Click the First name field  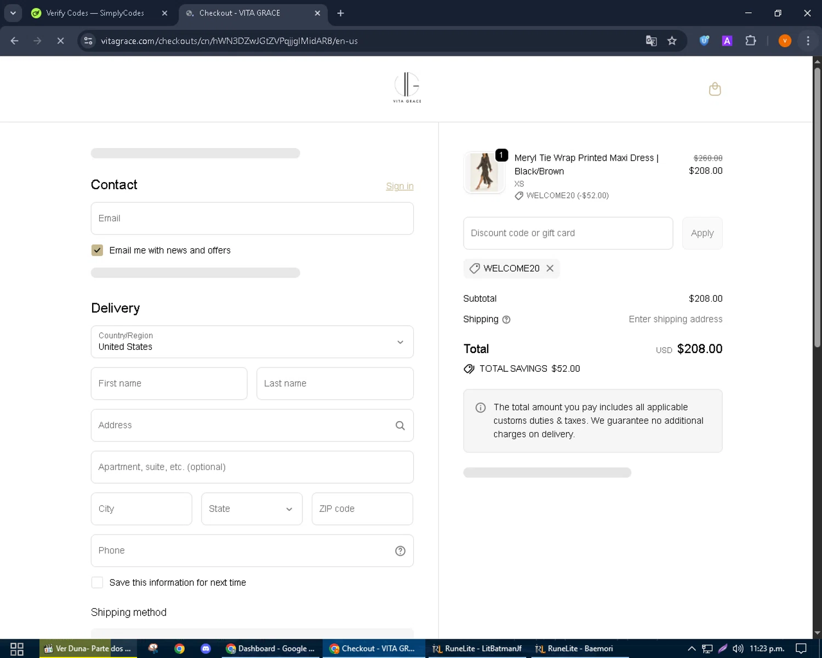click(x=169, y=383)
